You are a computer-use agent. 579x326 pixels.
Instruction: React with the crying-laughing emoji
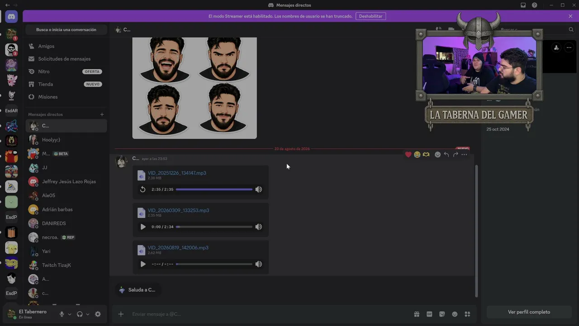(x=417, y=154)
